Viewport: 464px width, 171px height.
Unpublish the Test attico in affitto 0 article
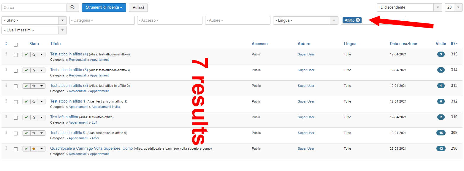coord(26,133)
